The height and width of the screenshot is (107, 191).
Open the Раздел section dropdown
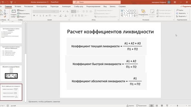point(22,17)
